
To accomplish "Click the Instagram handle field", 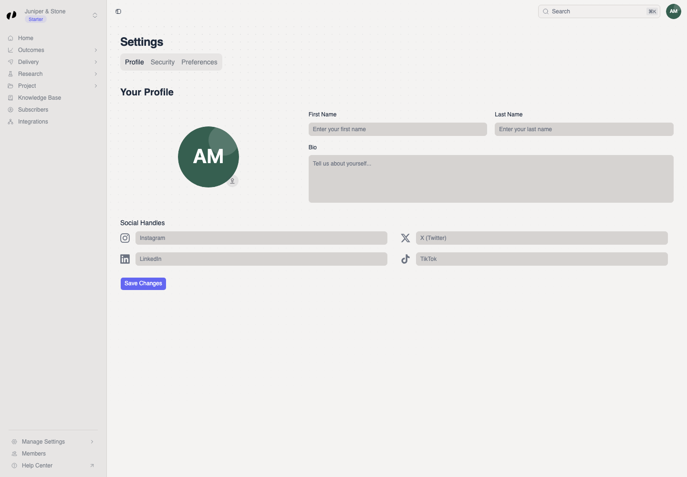I will tap(261, 238).
